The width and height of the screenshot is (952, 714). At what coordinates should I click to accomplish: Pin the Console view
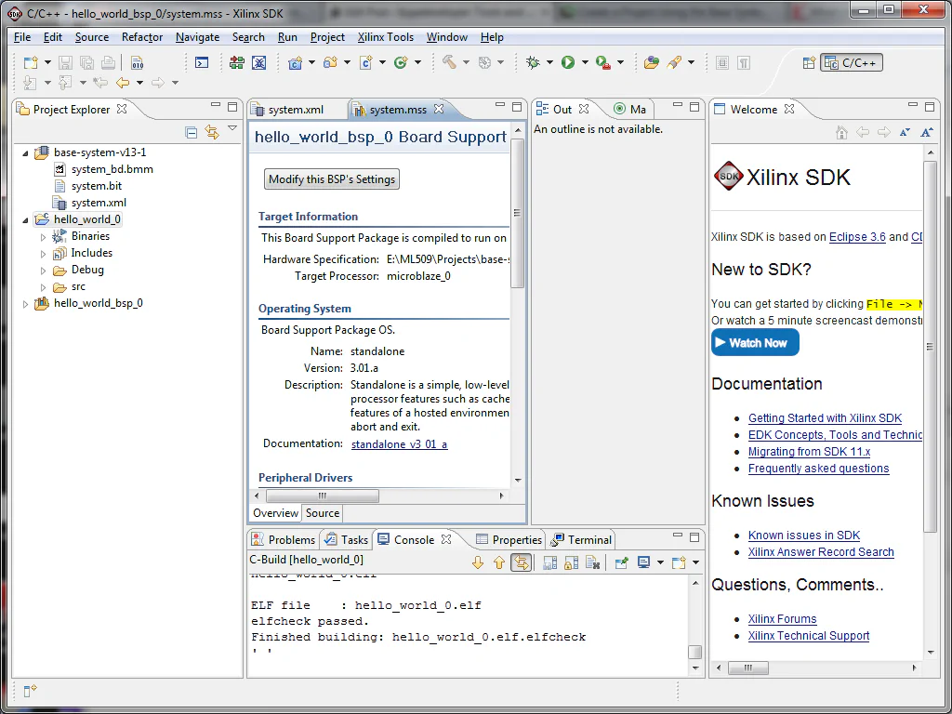(621, 562)
